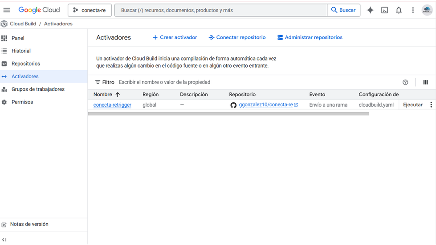Click the Activadores breadcrumb text
The height and width of the screenshot is (245, 436).
(x=58, y=24)
